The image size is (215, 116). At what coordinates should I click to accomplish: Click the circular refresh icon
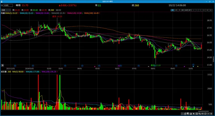point(205,114)
